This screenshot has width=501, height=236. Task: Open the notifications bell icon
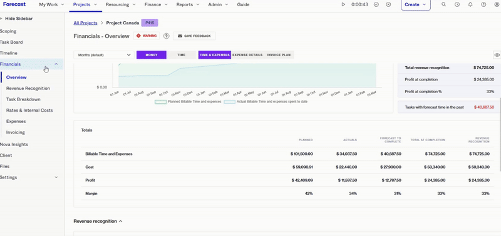[470, 4]
